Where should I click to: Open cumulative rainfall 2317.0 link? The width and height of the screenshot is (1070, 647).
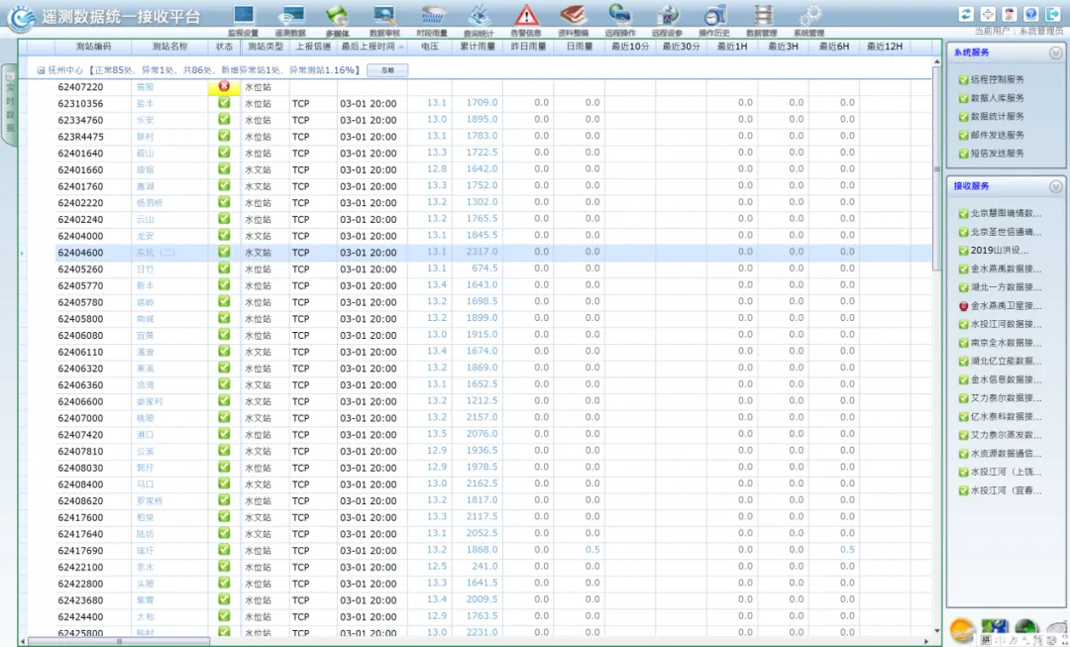tap(481, 252)
